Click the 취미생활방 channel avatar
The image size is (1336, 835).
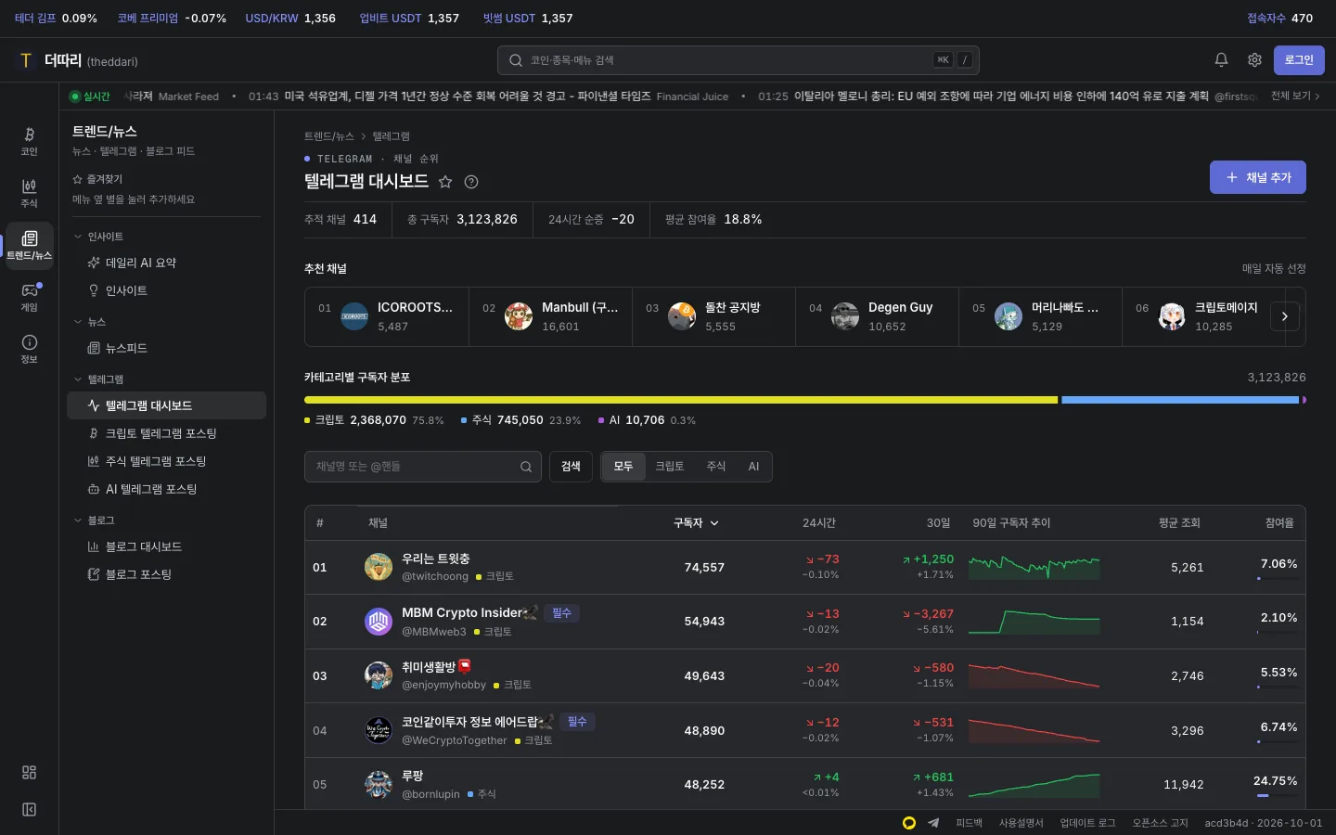(379, 675)
